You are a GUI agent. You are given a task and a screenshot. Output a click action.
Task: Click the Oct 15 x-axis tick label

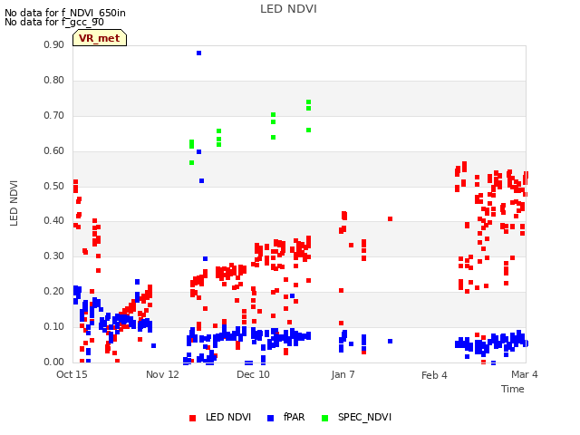tap(72, 374)
